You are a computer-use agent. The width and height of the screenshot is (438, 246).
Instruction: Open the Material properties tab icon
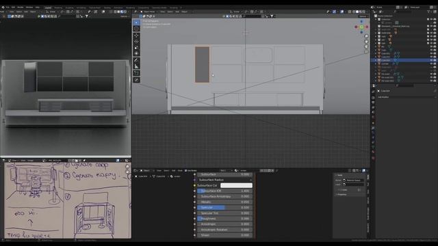pos(374,152)
